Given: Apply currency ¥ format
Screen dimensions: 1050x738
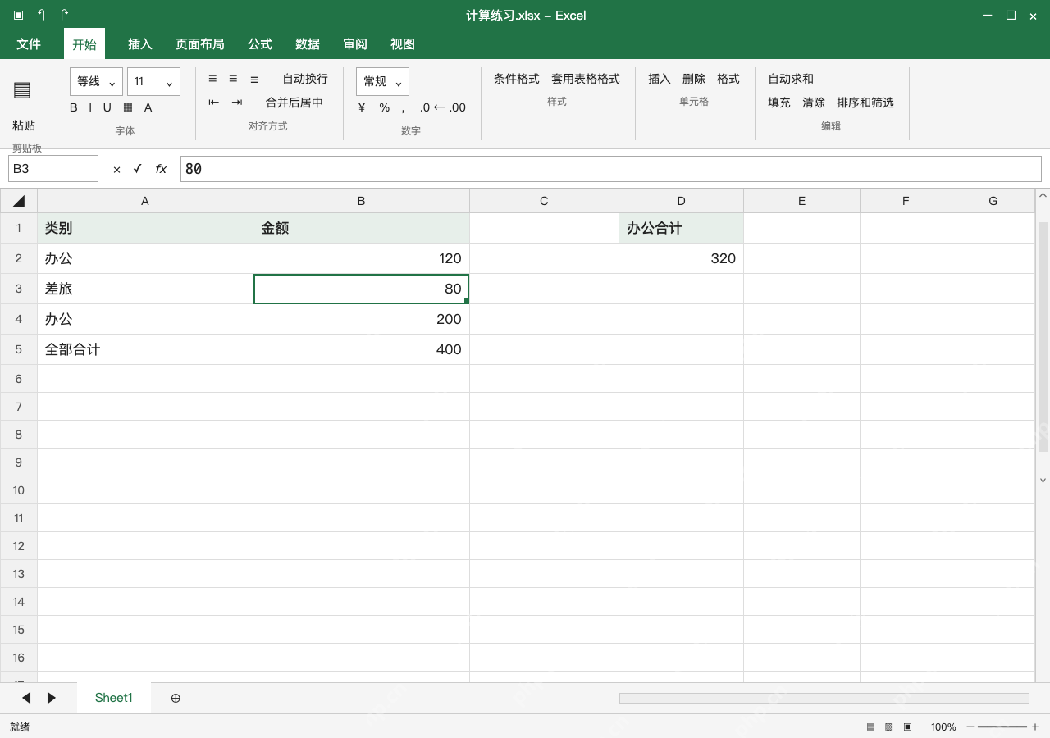Looking at the screenshot, I should pos(362,107).
